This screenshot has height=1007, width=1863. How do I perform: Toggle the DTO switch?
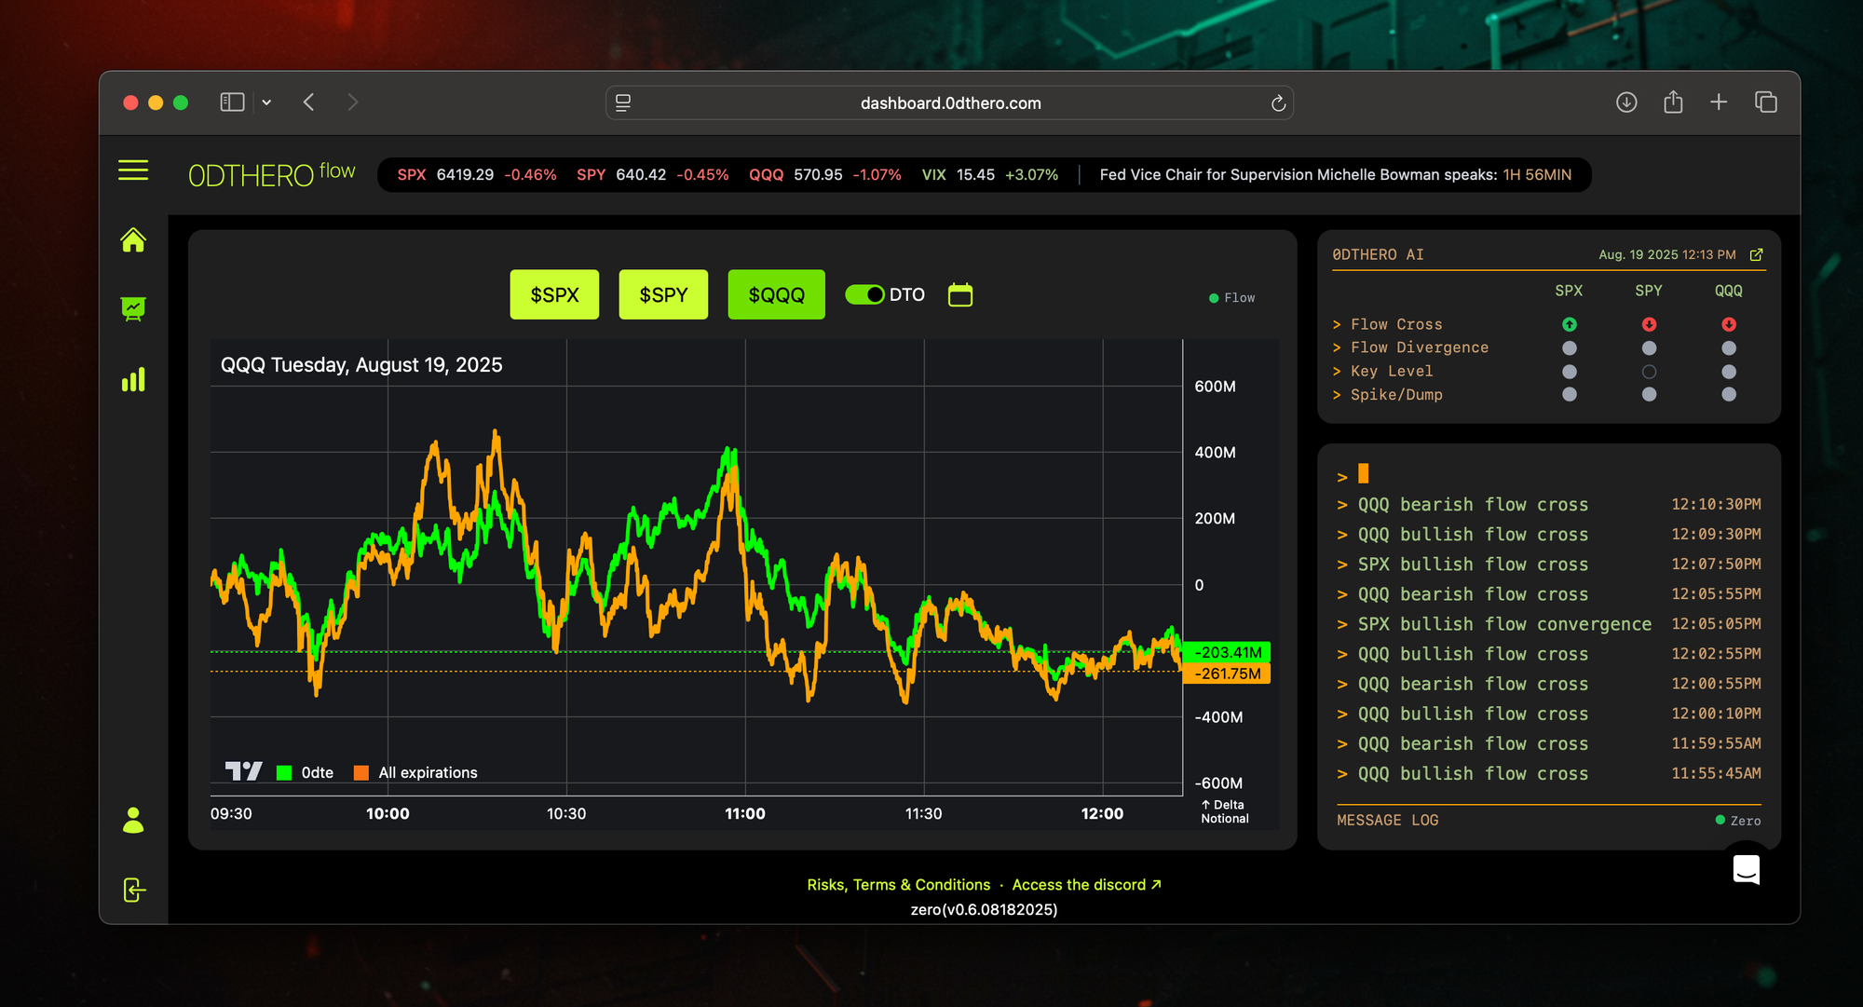(864, 294)
